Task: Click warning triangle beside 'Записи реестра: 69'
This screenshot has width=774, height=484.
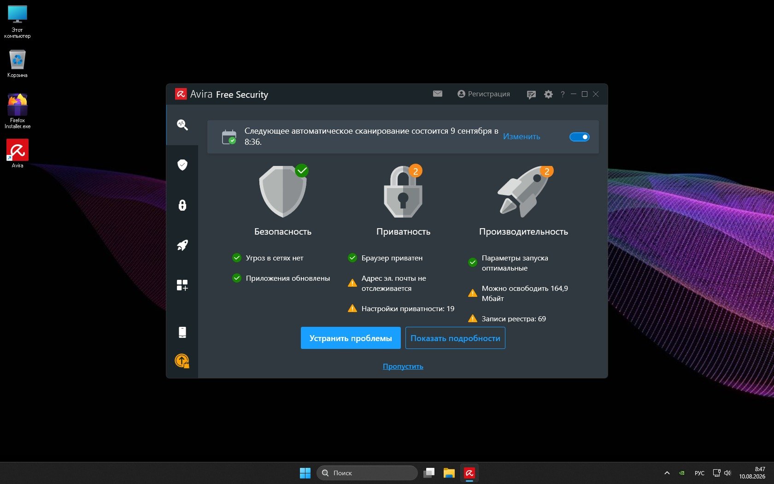Action: (473, 319)
